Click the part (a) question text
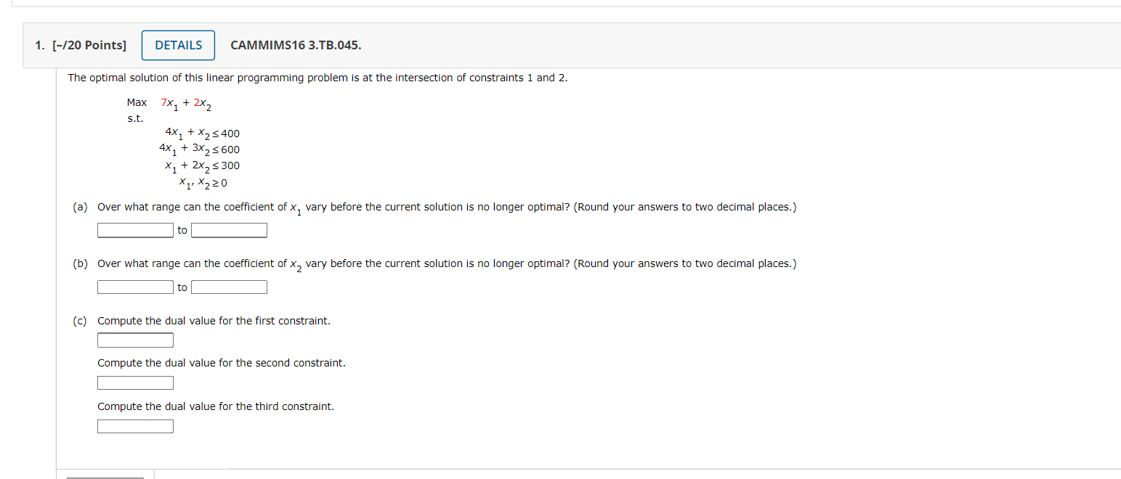Viewport: 1121px width, 479px height. tap(446, 208)
